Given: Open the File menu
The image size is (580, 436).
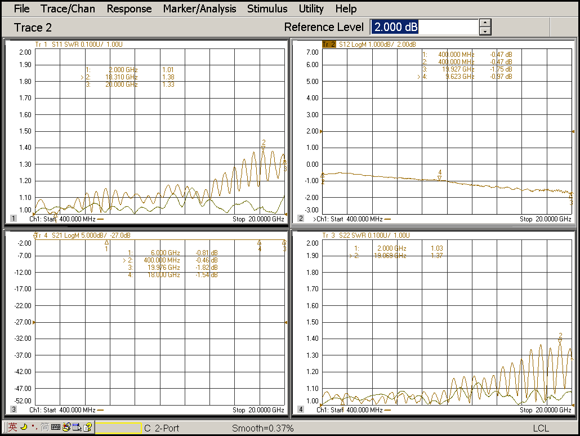Looking at the screenshot, I should pyautogui.click(x=21, y=8).
